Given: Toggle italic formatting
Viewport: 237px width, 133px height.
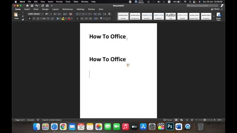Looking at the screenshot, I should pos(34,18).
